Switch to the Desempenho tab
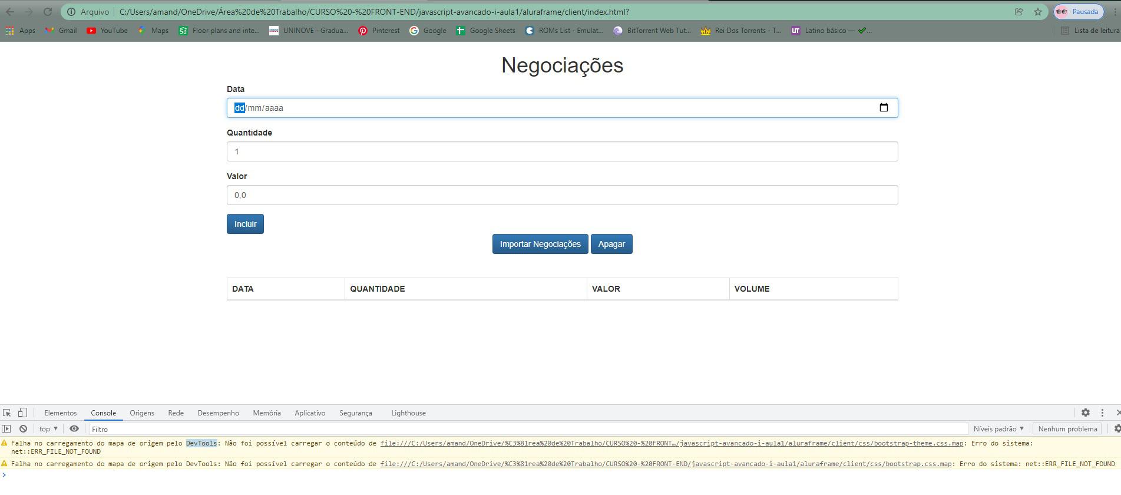 click(219, 413)
